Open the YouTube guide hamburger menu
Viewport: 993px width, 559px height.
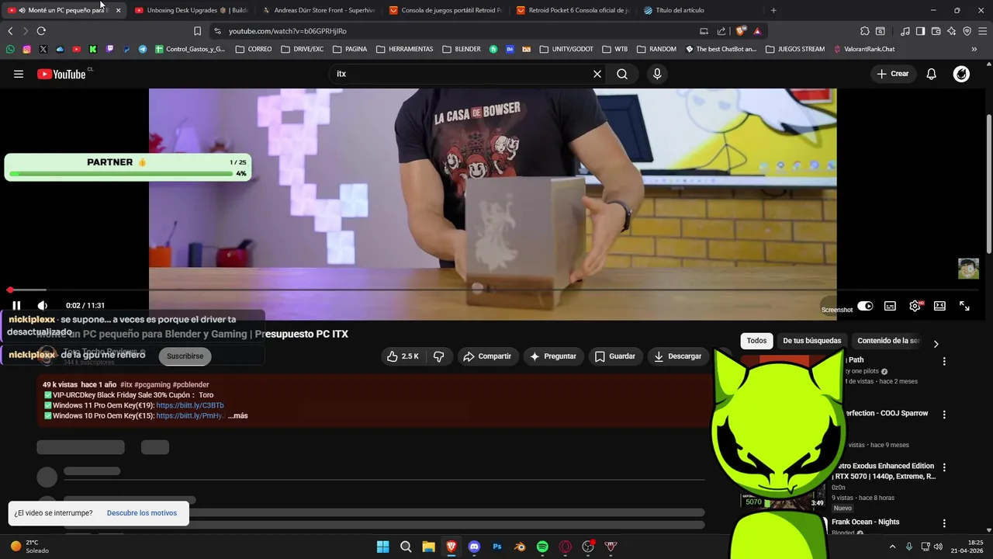(19, 74)
